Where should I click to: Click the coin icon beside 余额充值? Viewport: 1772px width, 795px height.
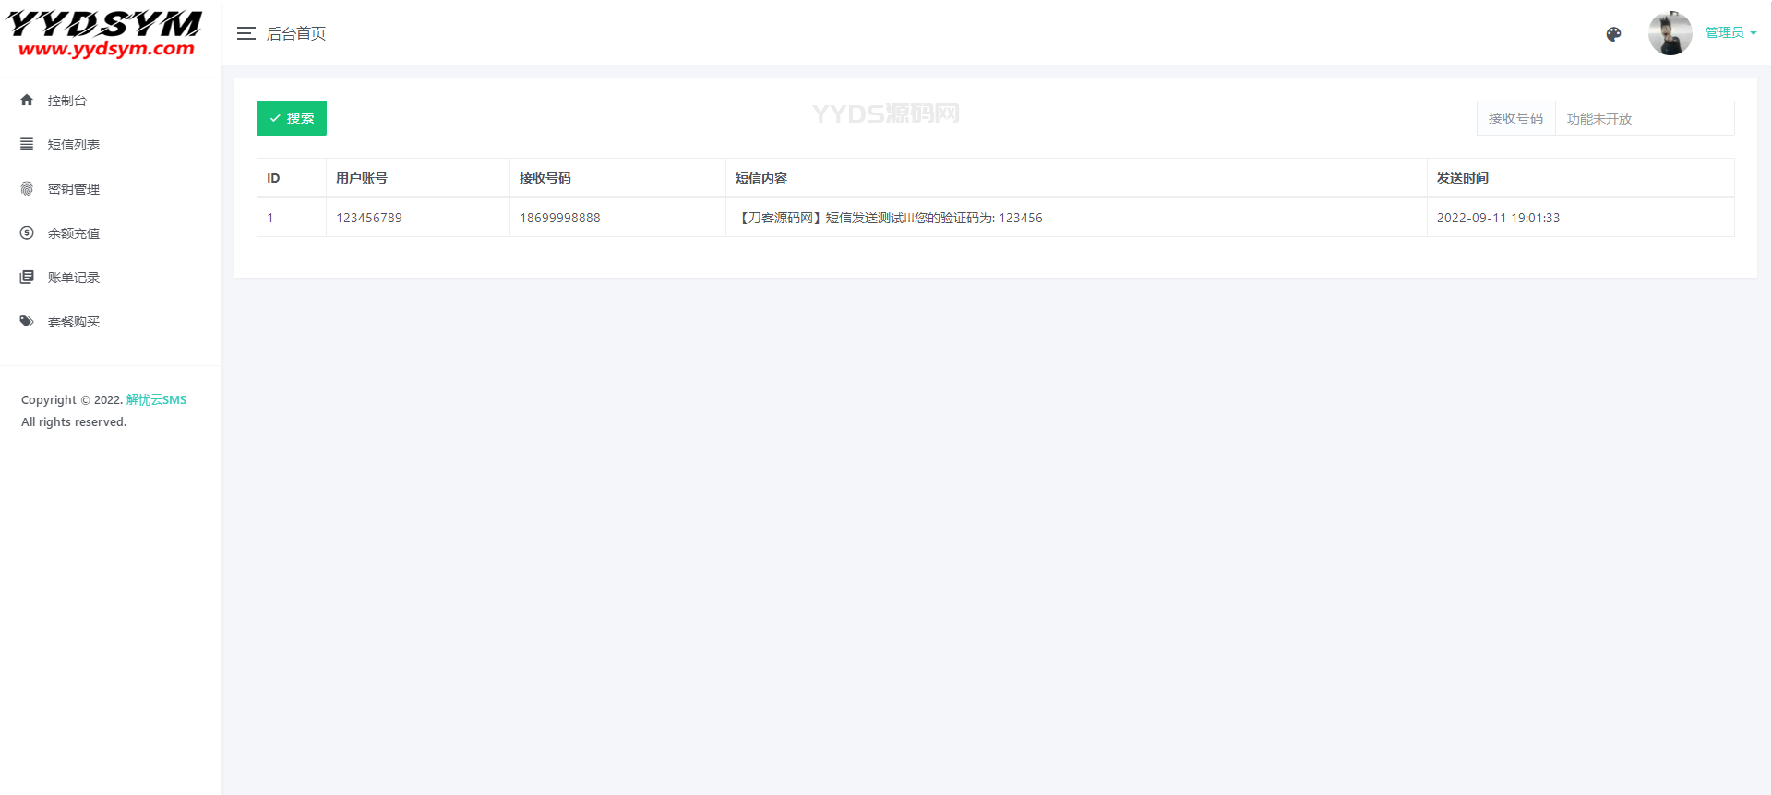point(27,232)
